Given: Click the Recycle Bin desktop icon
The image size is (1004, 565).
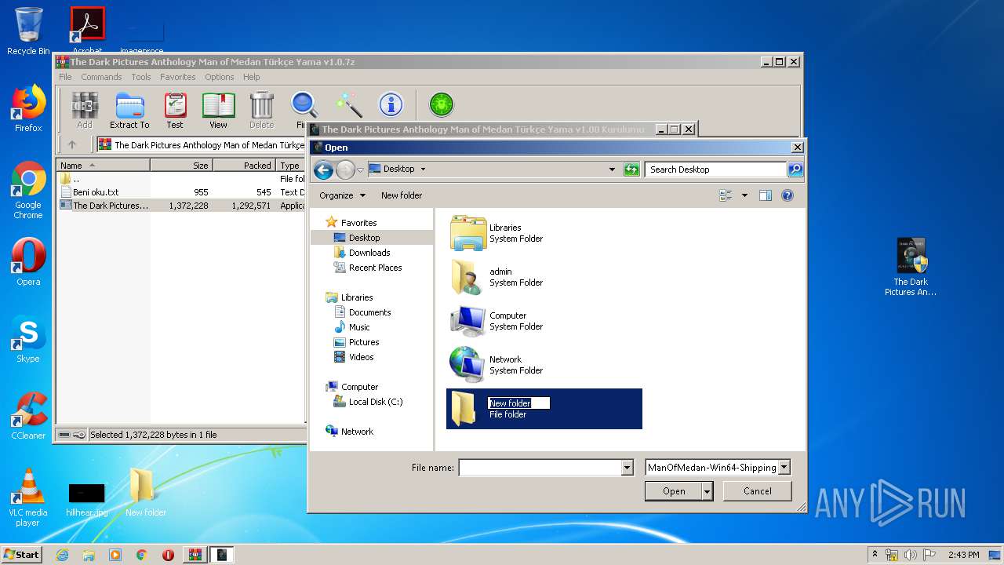Looking at the screenshot, I should tap(28, 31).
